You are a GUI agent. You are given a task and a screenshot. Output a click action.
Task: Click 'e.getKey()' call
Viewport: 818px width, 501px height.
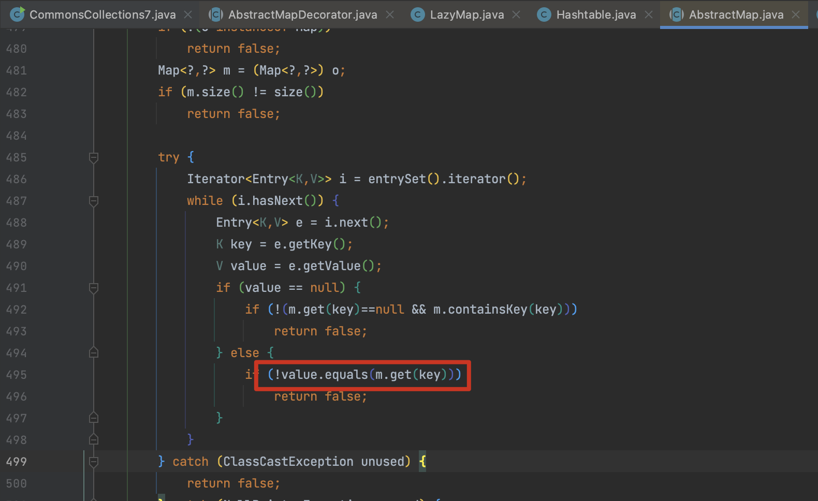pos(310,244)
